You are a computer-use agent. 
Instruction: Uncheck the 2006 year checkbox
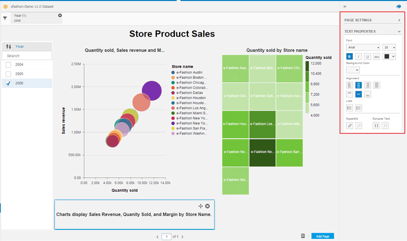[x=8, y=83]
